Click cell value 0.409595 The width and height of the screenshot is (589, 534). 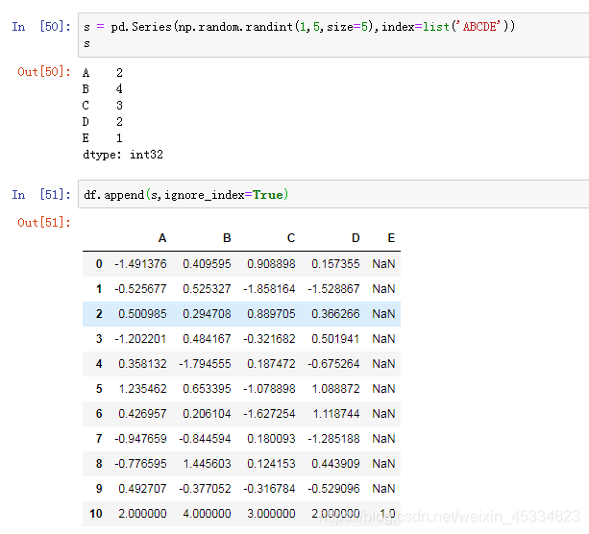[207, 264]
